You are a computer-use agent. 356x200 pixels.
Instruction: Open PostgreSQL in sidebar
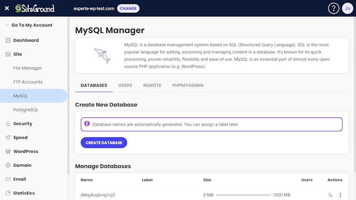tap(26, 110)
